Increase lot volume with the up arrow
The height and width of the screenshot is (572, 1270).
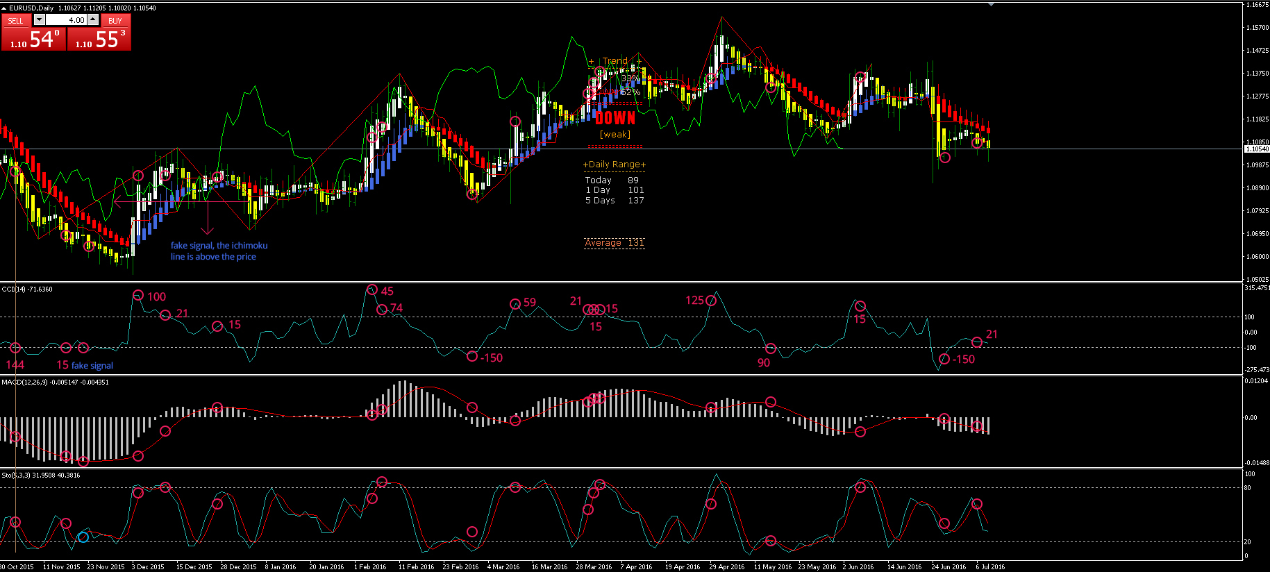tap(93, 20)
